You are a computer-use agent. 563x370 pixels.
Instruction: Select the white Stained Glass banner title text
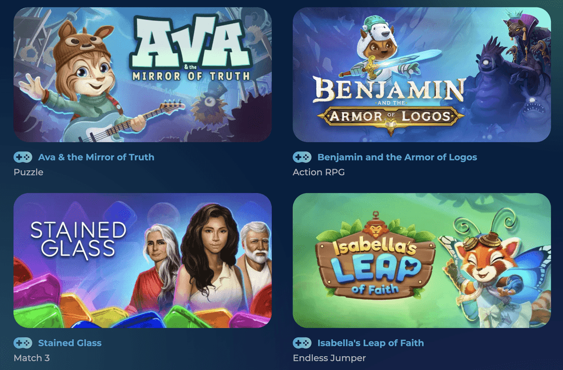click(78, 239)
